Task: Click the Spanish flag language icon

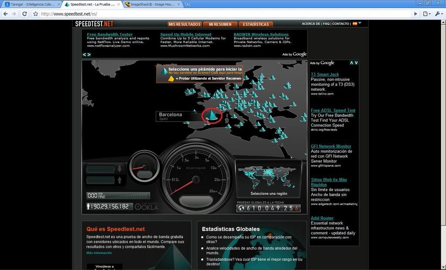Action: [x=355, y=24]
